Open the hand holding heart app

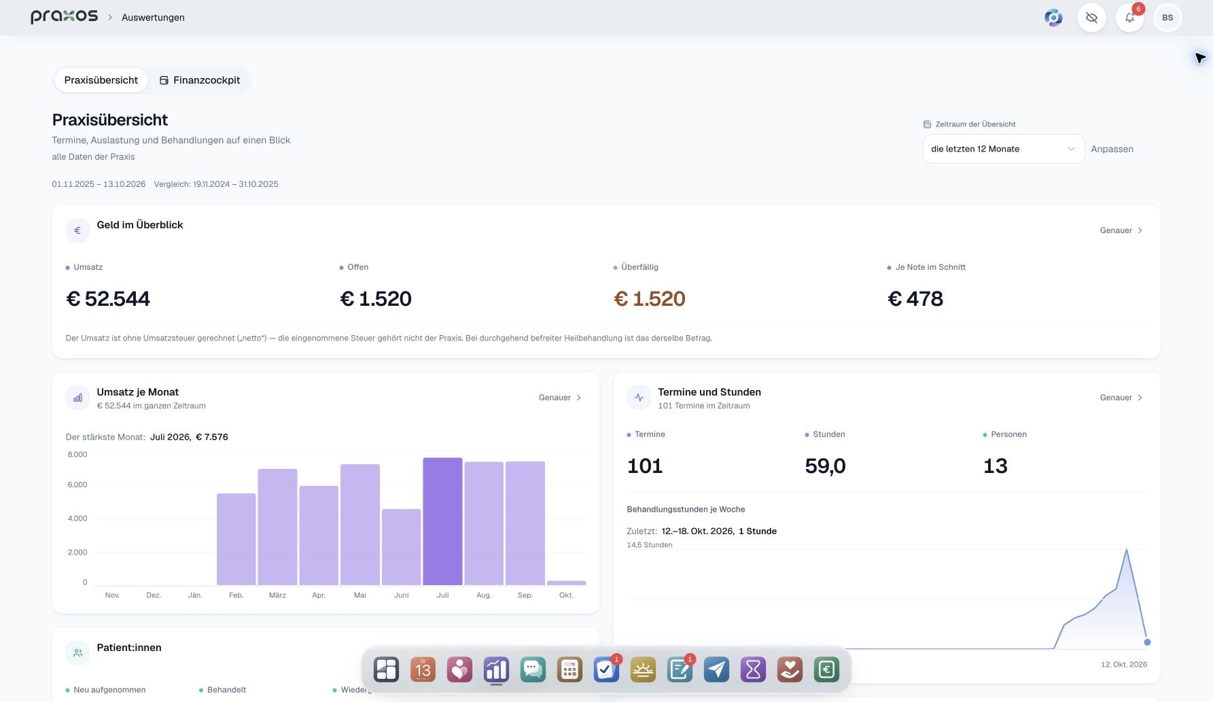790,670
